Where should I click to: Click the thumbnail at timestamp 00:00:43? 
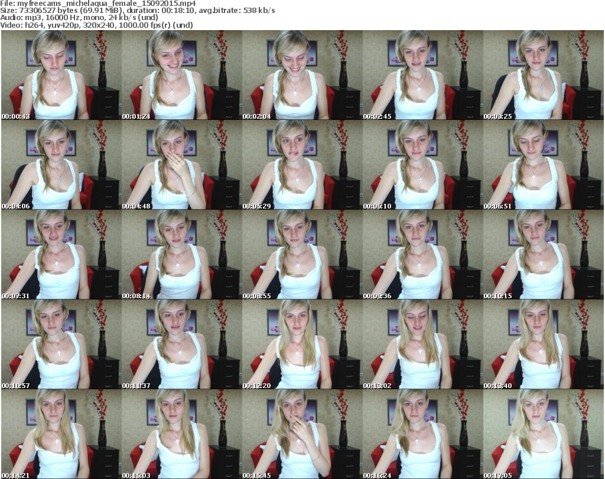click(61, 75)
